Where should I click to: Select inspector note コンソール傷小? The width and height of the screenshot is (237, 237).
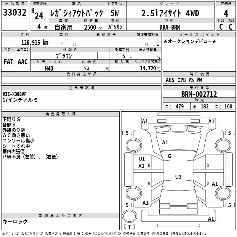tap(18, 140)
